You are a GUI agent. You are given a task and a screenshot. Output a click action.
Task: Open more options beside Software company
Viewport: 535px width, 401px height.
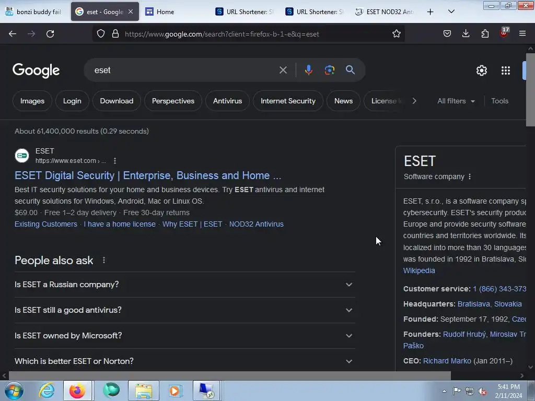470,176
